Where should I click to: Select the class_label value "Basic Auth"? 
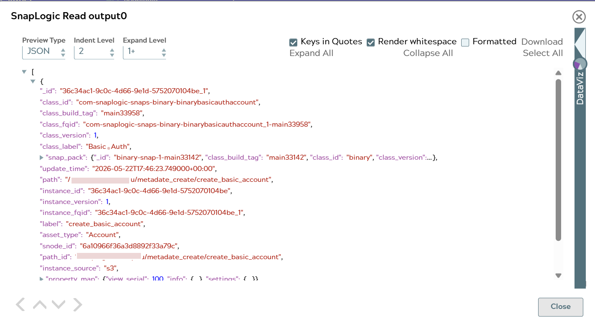tap(109, 147)
